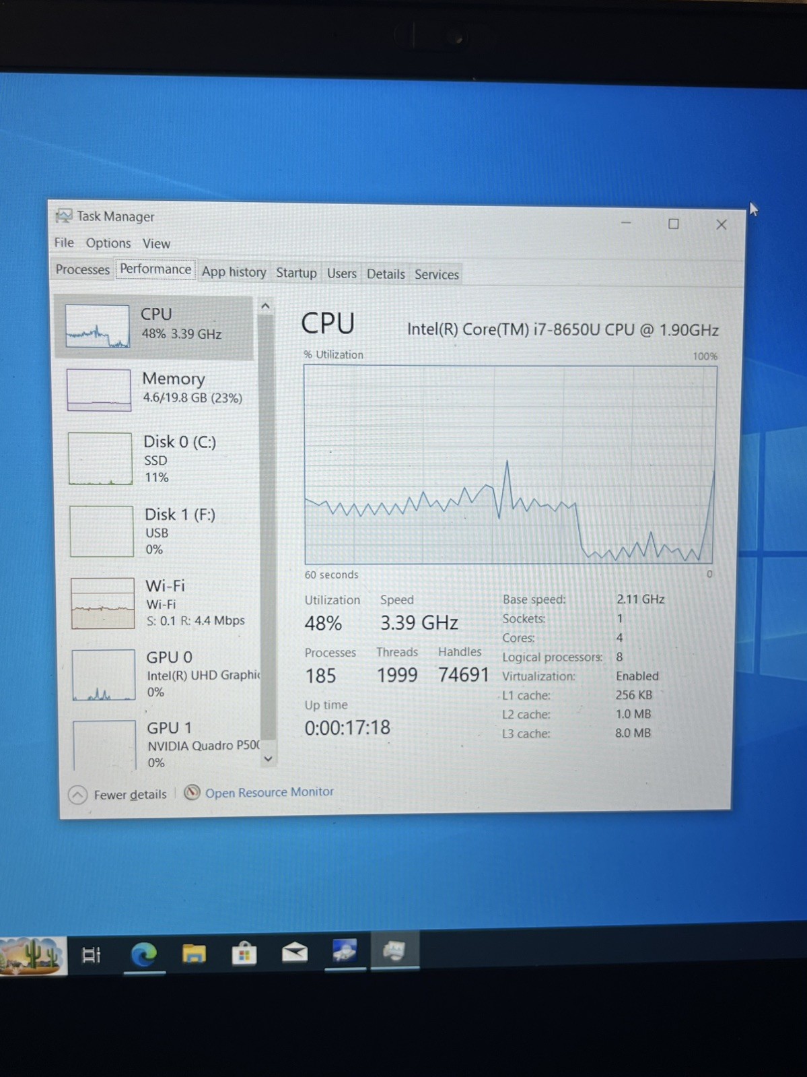
Task: Click the 2.11 GHz base speed value
Action: [x=640, y=599]
